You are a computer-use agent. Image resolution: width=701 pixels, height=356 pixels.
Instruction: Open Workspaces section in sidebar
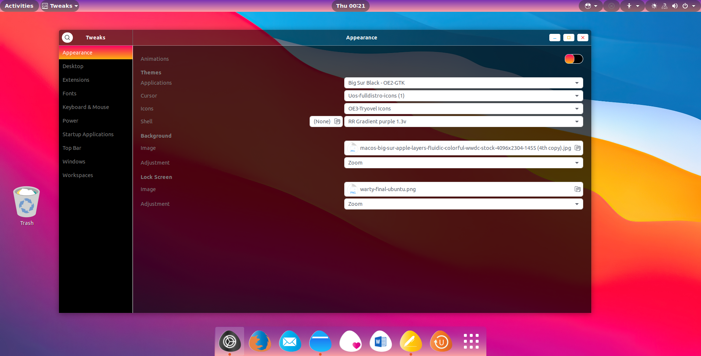tap(96, 175)
